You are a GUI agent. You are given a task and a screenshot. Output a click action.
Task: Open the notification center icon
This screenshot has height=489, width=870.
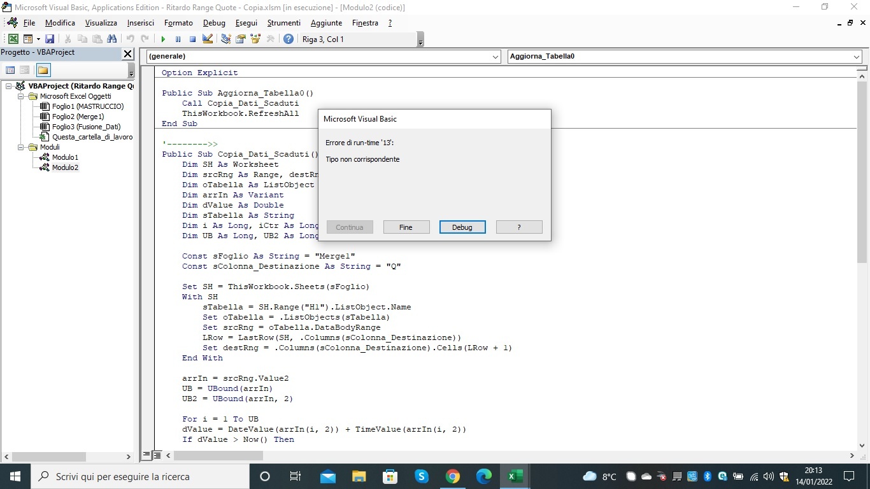click(x=849, y=476)
